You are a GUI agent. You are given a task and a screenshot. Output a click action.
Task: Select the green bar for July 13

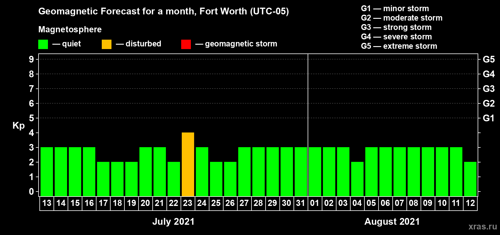tap(47, 172)
